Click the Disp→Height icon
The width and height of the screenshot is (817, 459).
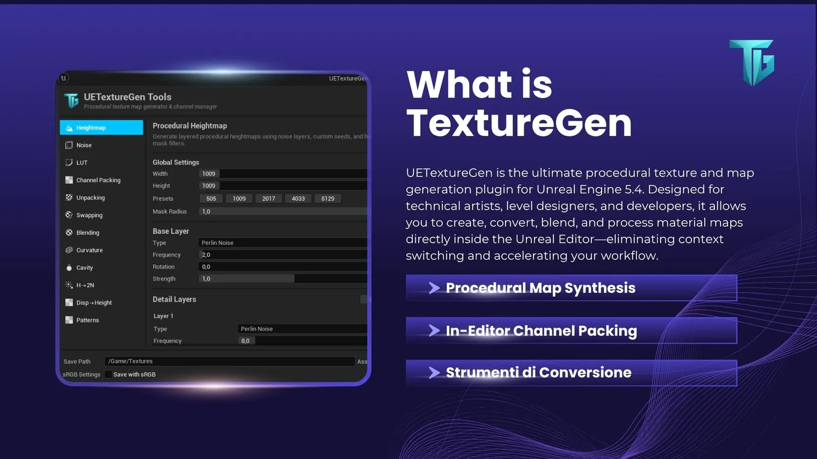click(69, 302)
